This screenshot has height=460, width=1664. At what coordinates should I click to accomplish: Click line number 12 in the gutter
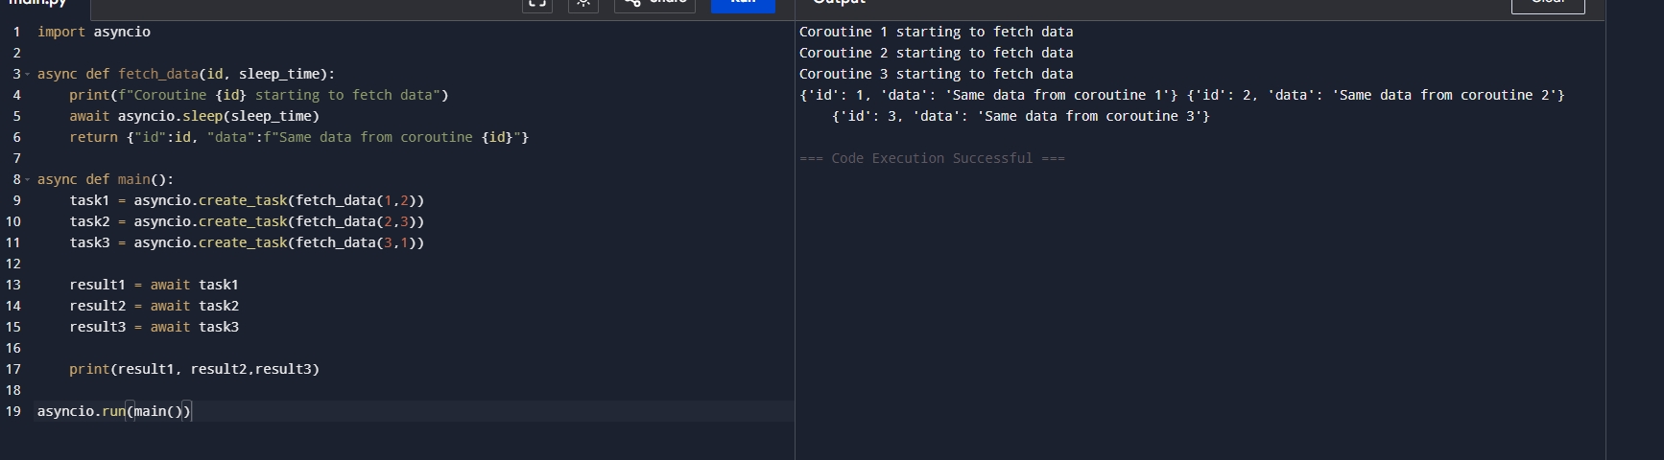click(13, 264)
